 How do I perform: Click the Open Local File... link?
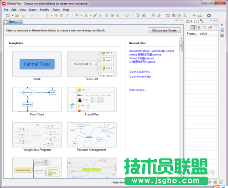click(140, 72)
